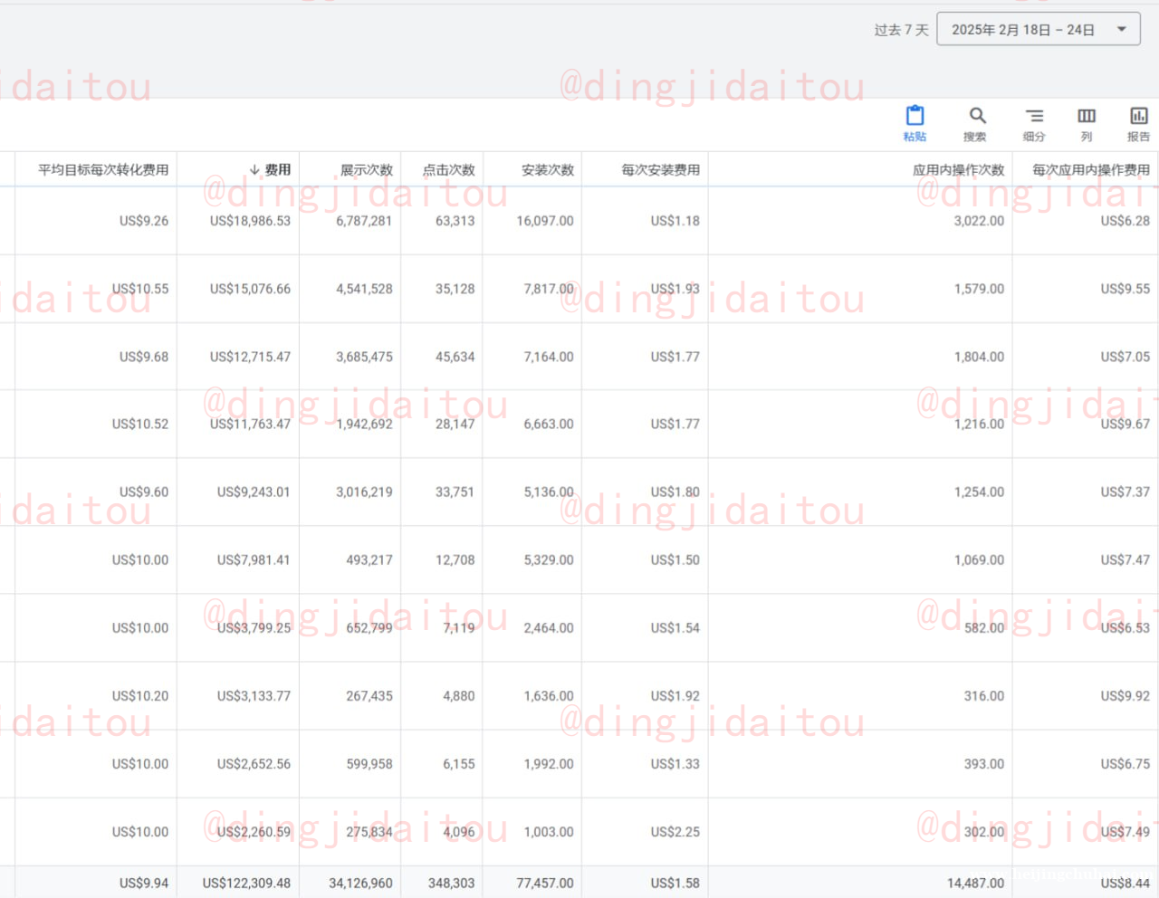Image resolution: width=1159 pixels, height=898 pixels.
Task: Select cost per action US$7.05
Action: tap(1125, 357)
